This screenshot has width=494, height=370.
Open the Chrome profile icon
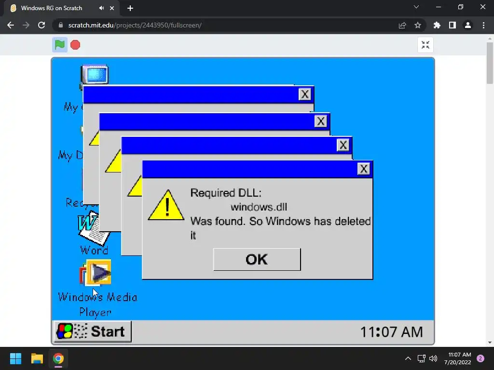[x=468, y=25]
